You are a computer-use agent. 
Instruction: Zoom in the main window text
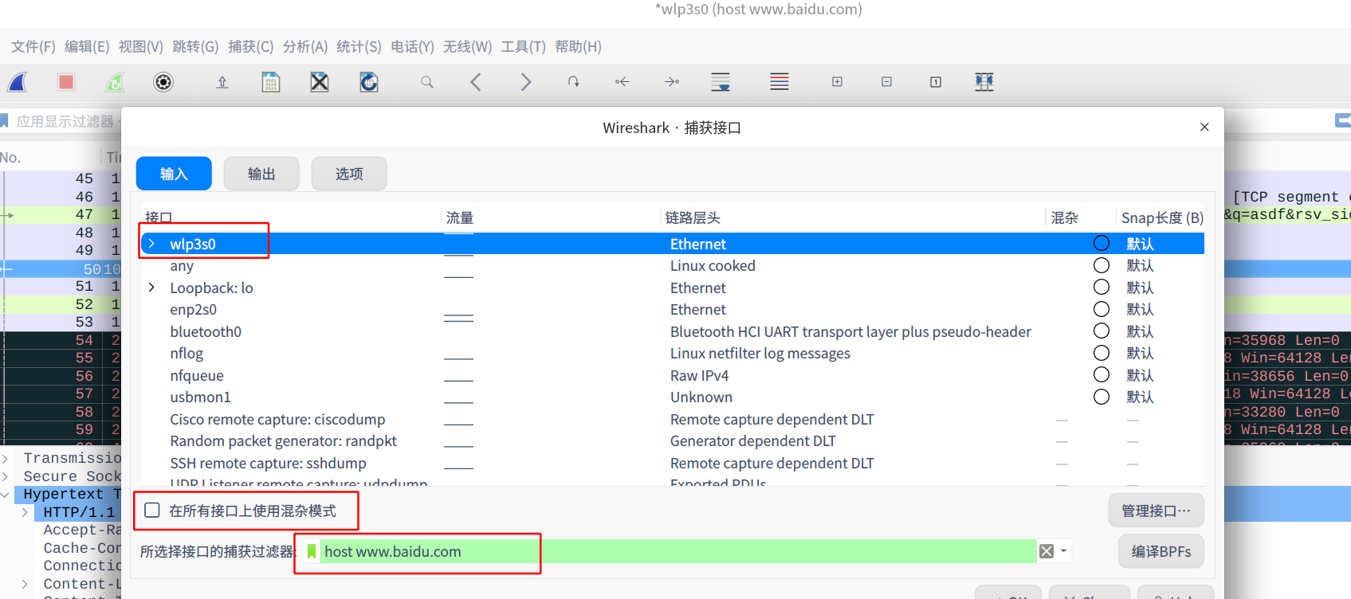coord(837,82)
